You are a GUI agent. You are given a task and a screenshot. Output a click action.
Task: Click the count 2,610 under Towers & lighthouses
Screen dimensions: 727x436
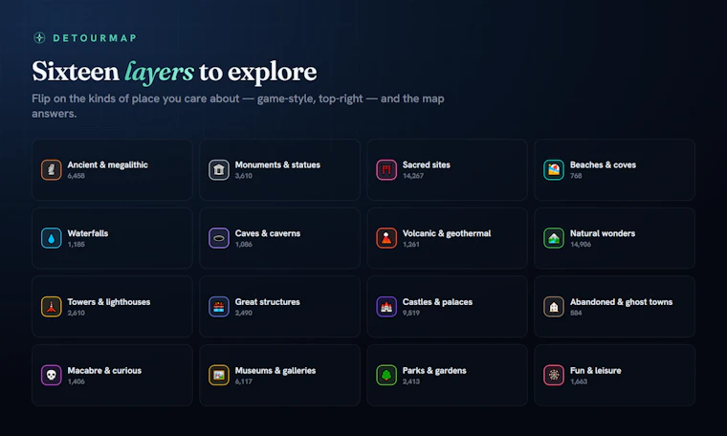(x=76, y=314)
